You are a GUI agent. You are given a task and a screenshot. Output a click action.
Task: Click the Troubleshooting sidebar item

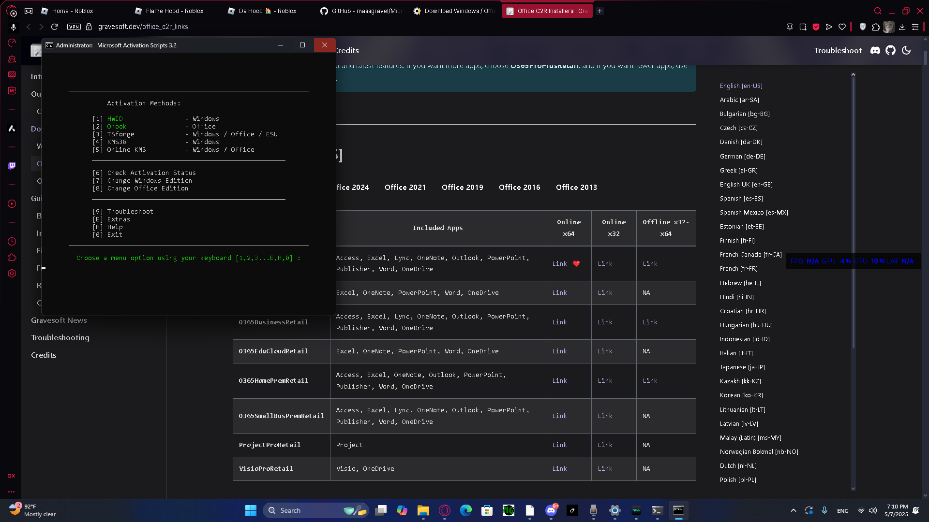(60, 337)
